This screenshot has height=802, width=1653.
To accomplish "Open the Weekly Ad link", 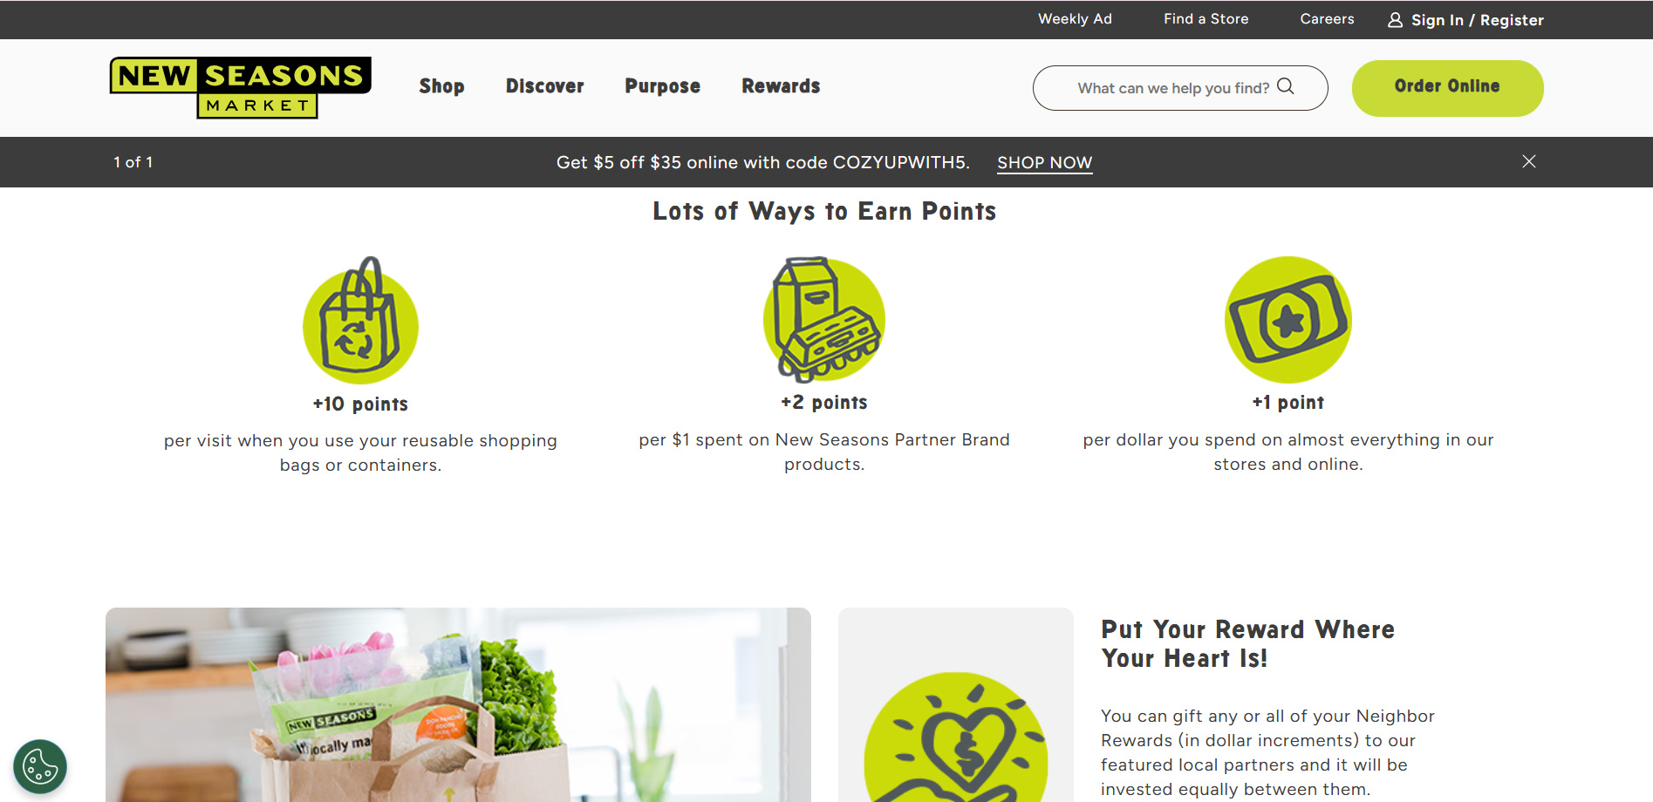I will pos(1075,19).
